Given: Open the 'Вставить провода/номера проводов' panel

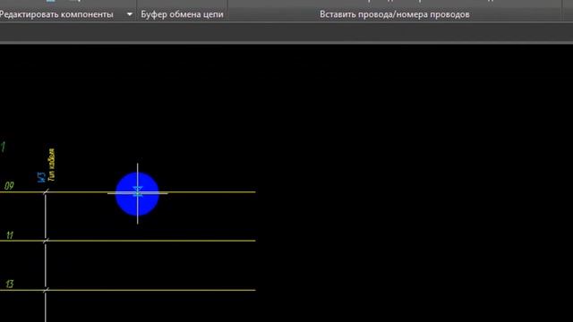Looking at the screenshot, I should point(394,14).
